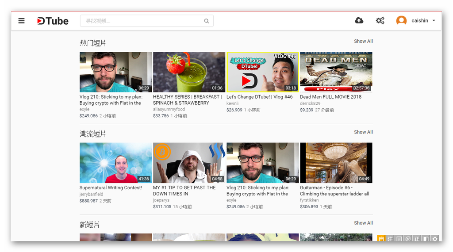Visit channel kevinli
Viewport: 453px width, 252px height.
point(232,103)
